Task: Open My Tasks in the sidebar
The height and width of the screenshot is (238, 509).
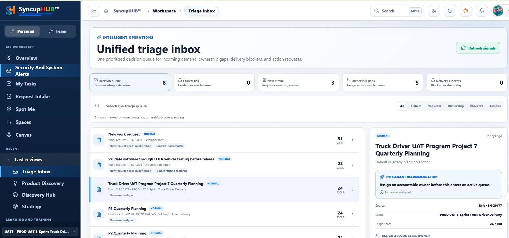Action: click(x=40, y=84)
